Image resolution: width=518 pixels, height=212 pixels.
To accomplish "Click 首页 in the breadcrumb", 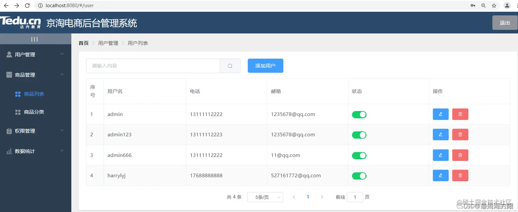I will (x=84, y=43).
